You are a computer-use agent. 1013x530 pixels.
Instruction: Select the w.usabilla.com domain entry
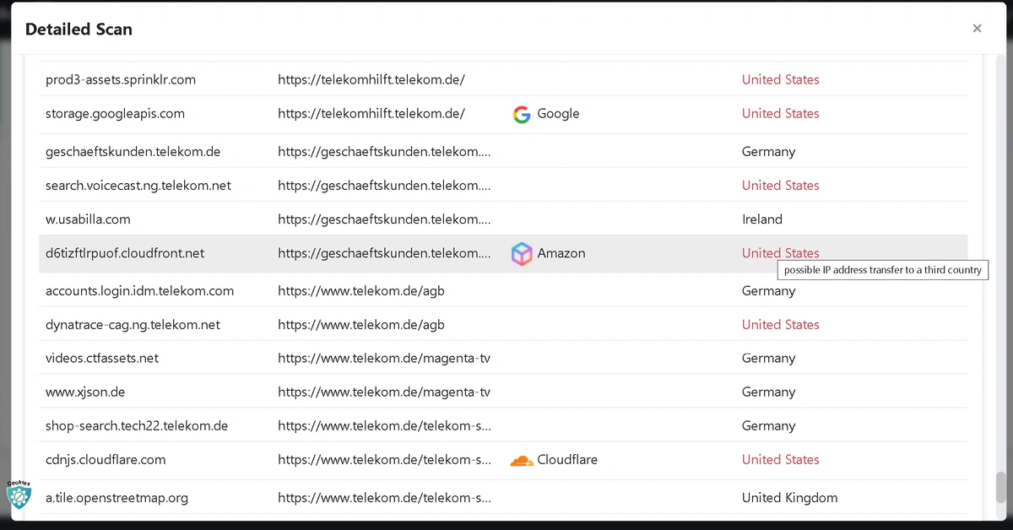(x=88, y=219)
